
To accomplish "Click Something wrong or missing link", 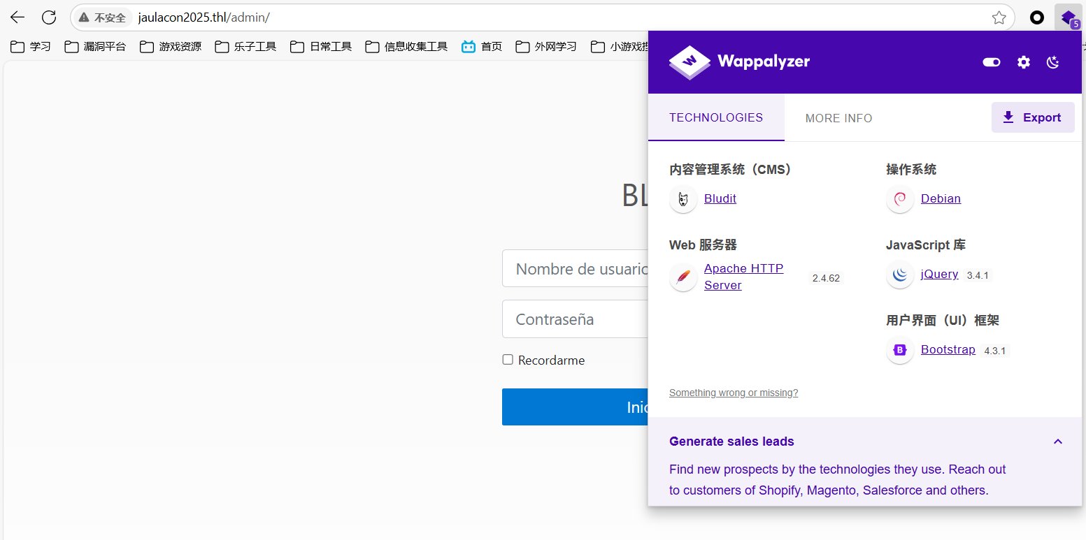I will tap(734, 393).
